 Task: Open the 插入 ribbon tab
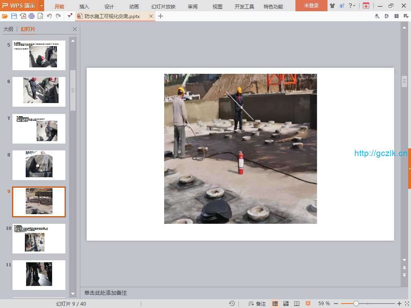(84, 6)
